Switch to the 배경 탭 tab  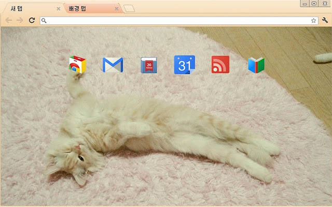pyautogui.click(x=92, y=9)
